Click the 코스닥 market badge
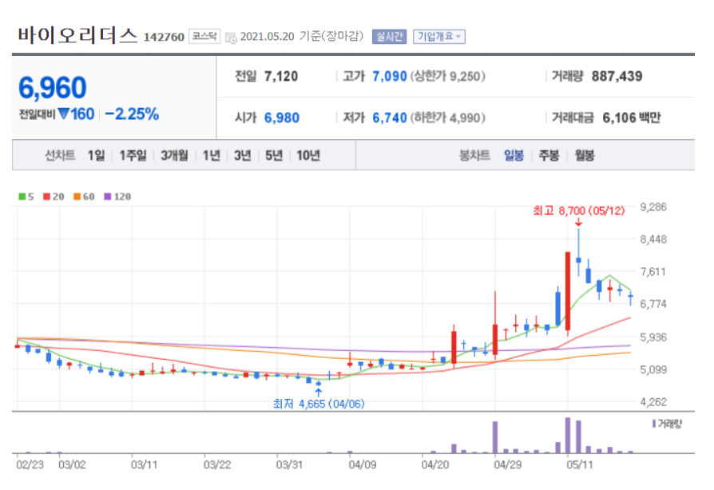 pos(204,37)
